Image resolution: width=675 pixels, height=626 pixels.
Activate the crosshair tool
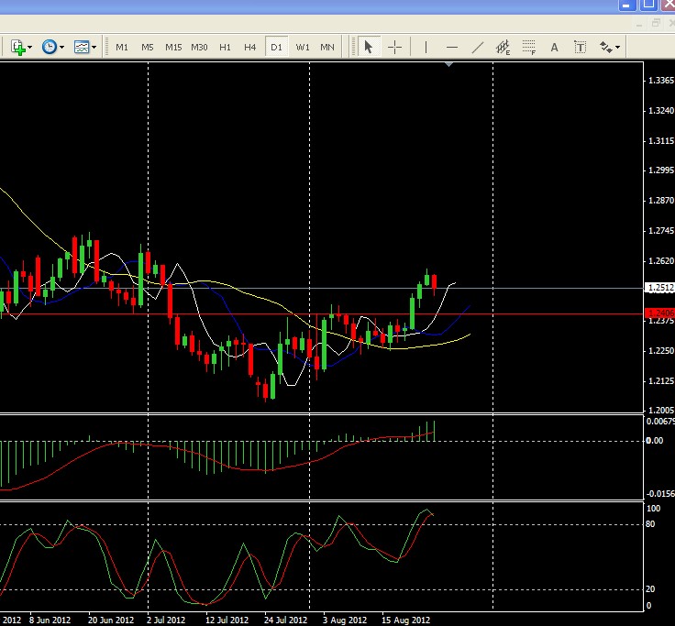pyautogui.click(x=395, y=47)
